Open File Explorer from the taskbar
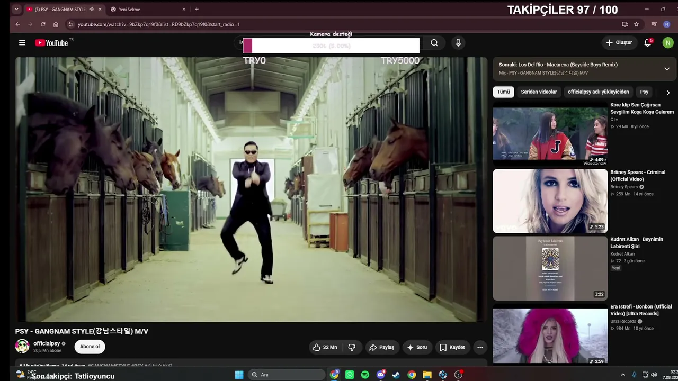The height and width of the screenshot is (381, 678). 427,375
